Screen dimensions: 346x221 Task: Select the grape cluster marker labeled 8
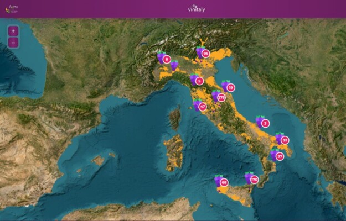(164, 58)
